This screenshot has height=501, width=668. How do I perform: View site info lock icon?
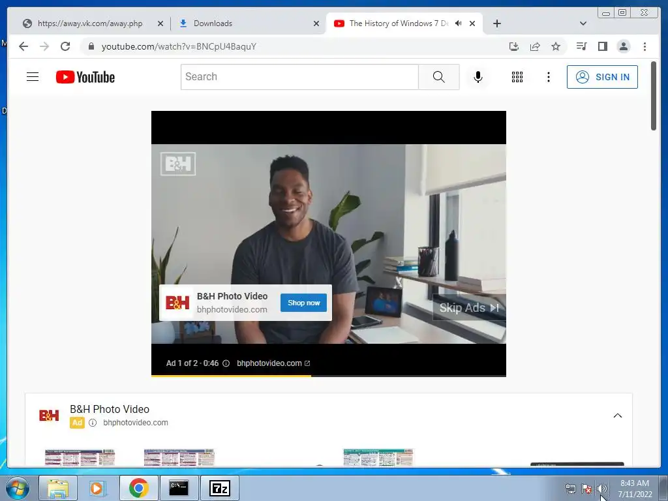click(91, 46)
